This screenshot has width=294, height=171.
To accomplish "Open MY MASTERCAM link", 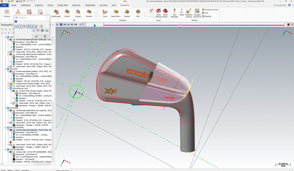I will 280,5.
